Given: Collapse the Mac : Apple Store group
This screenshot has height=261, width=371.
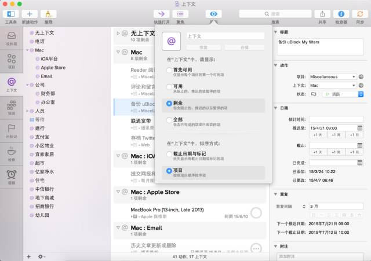Looking at the screenshot, I should (118, 192).
